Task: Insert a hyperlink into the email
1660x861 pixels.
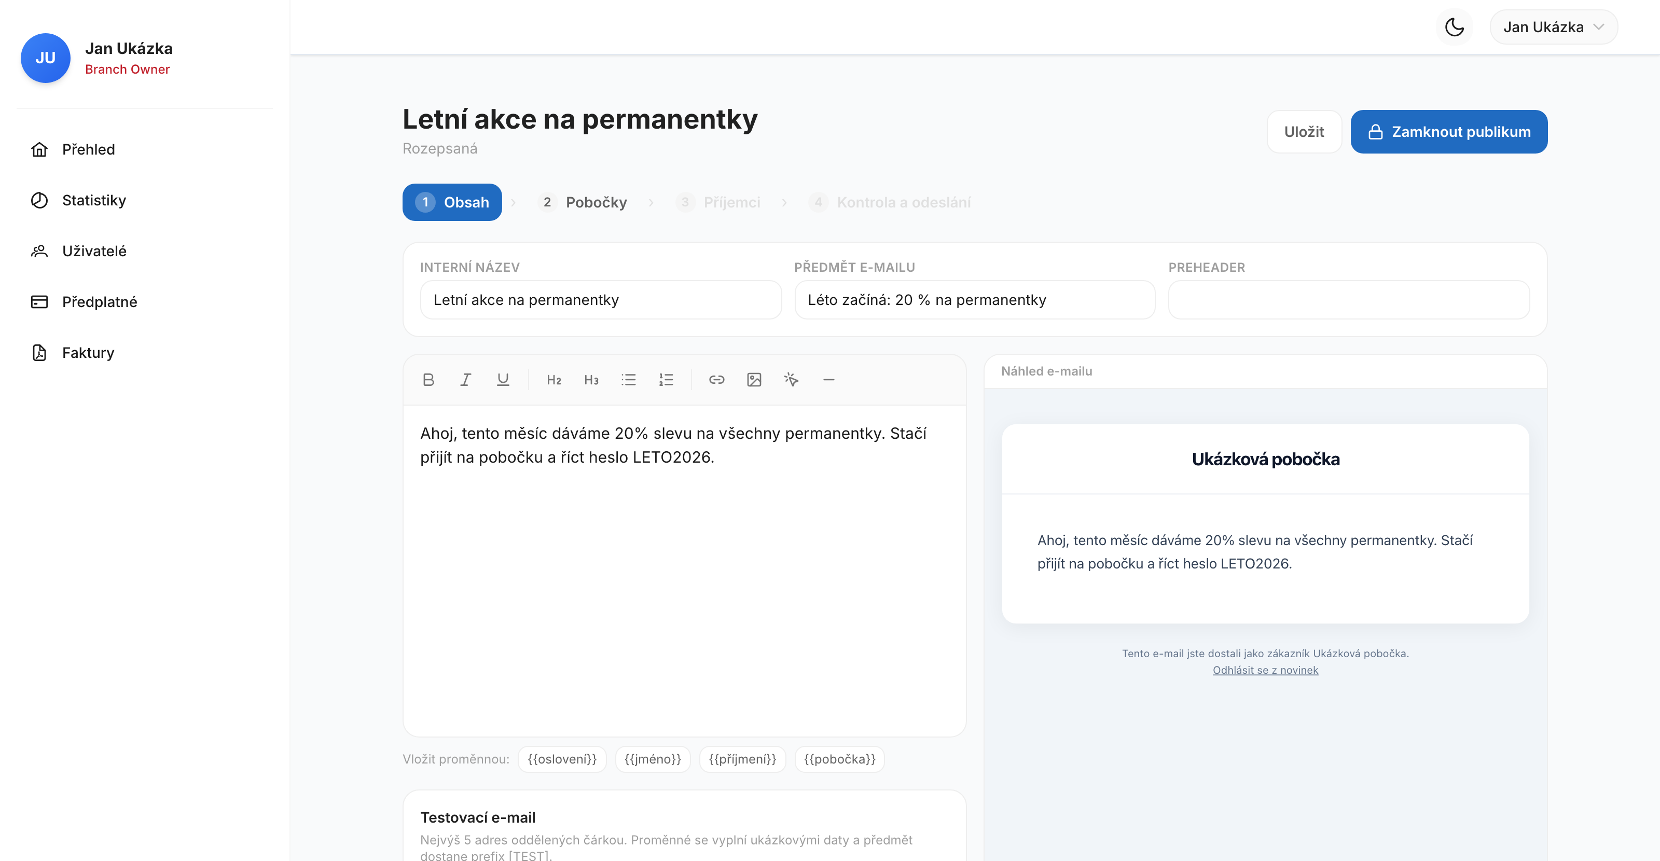Action: pos(716,380)
